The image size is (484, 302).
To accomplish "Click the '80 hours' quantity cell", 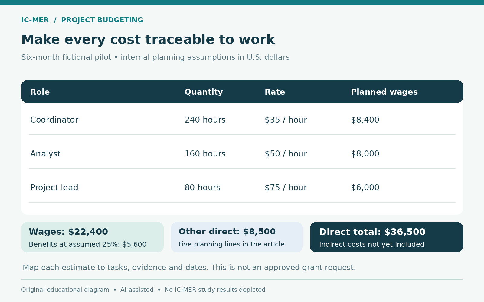I will pos(202,188).
